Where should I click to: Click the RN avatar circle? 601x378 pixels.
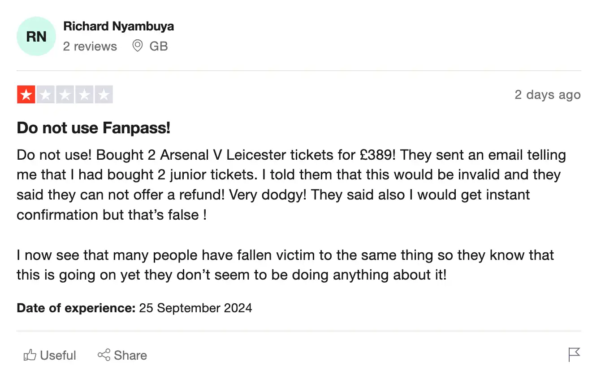coord(36,36)
